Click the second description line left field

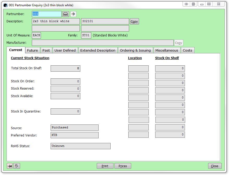click(56, 28)
